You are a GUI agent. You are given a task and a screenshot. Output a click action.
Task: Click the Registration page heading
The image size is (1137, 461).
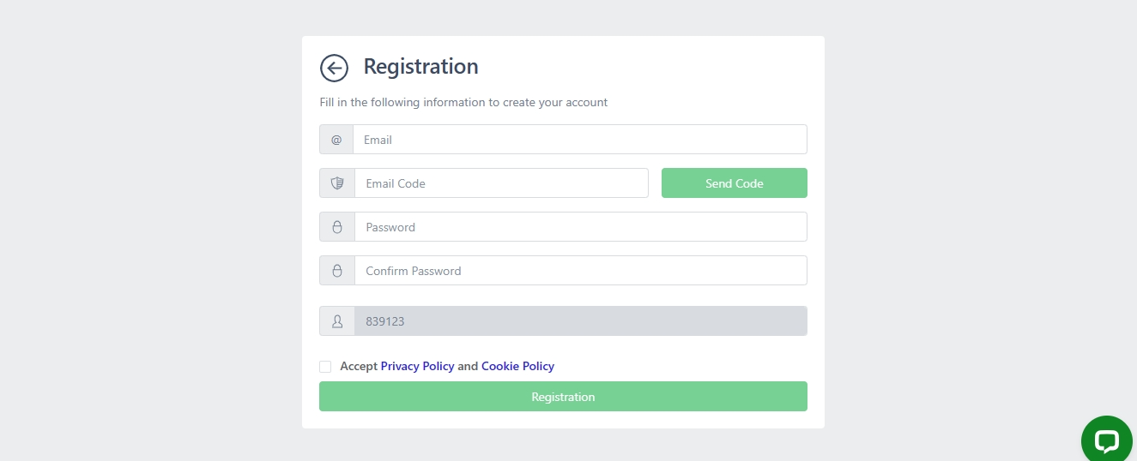(420, 67)
